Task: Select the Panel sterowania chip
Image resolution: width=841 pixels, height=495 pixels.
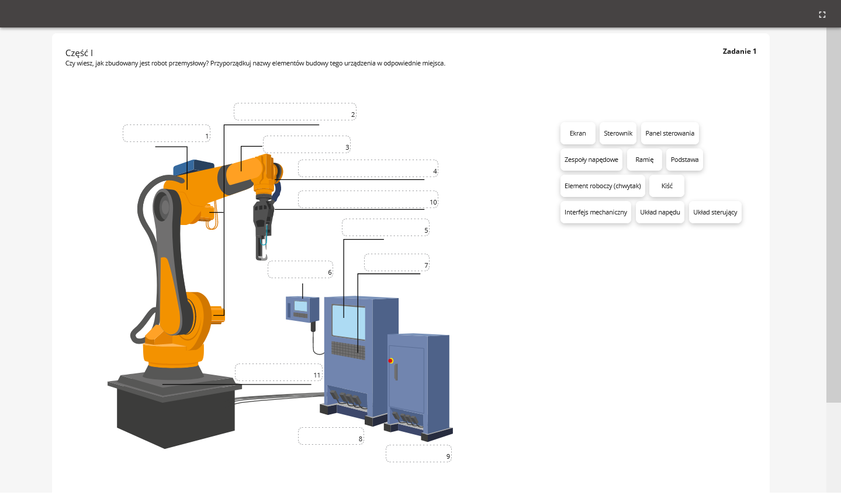Action: pos(669,133)
